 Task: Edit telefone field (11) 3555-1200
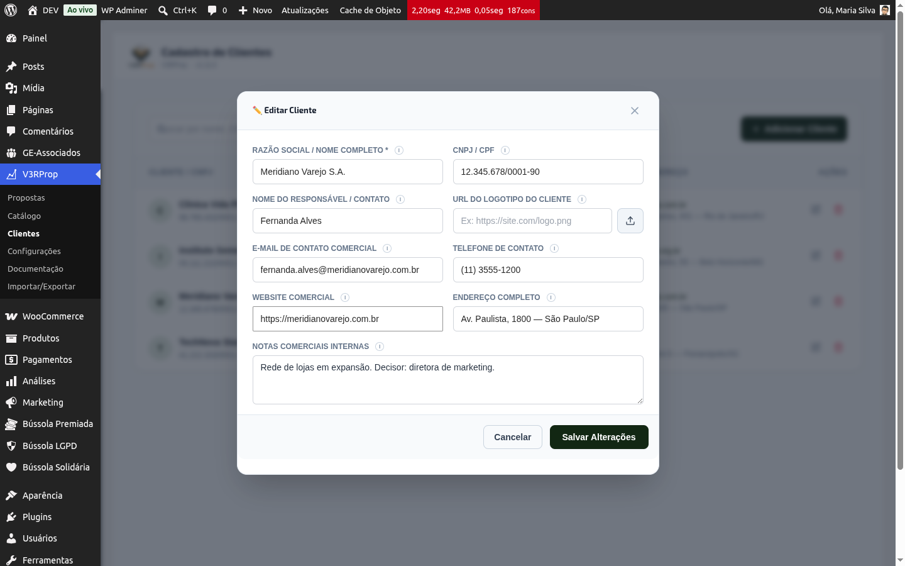click(x=548, y=270)
